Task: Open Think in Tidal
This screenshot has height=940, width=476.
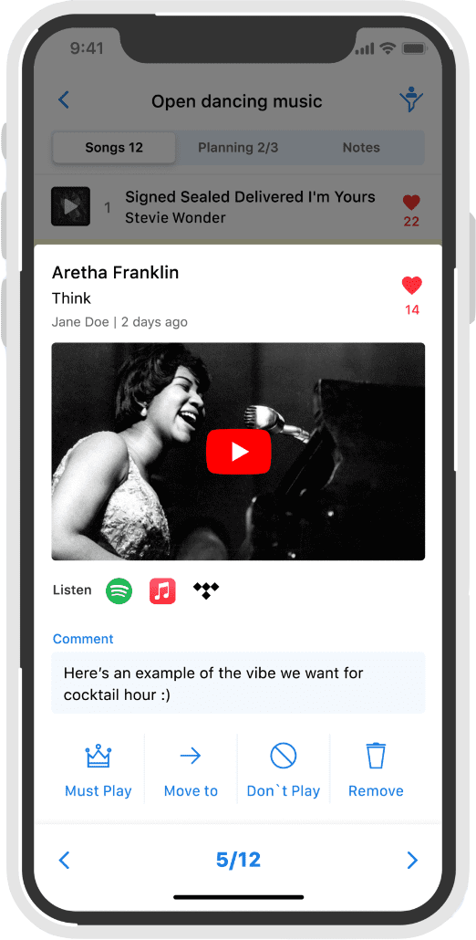Action: 206,590
